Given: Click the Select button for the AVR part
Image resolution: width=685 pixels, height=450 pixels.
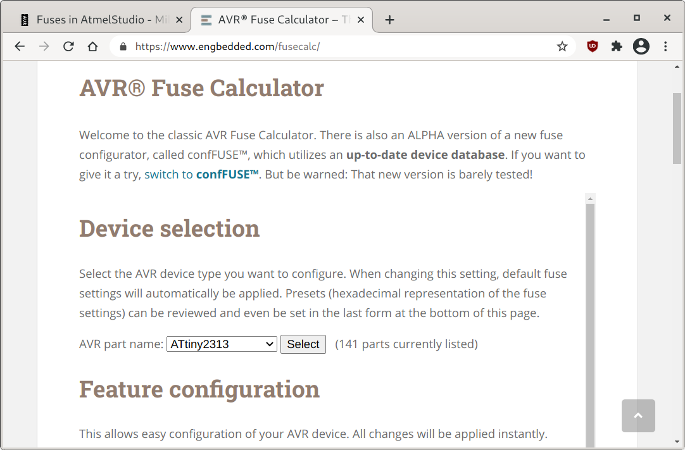Looking at the screenshot, I should click(303, 344).
